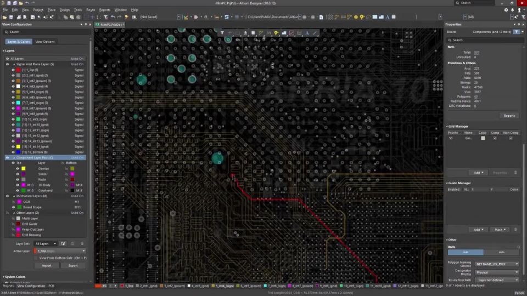
Task: Click the yellow Top Overlay color swatch
Action: click(24, 169)
